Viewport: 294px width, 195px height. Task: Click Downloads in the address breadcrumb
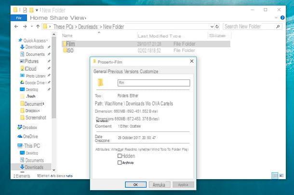[x=88, y=27]
